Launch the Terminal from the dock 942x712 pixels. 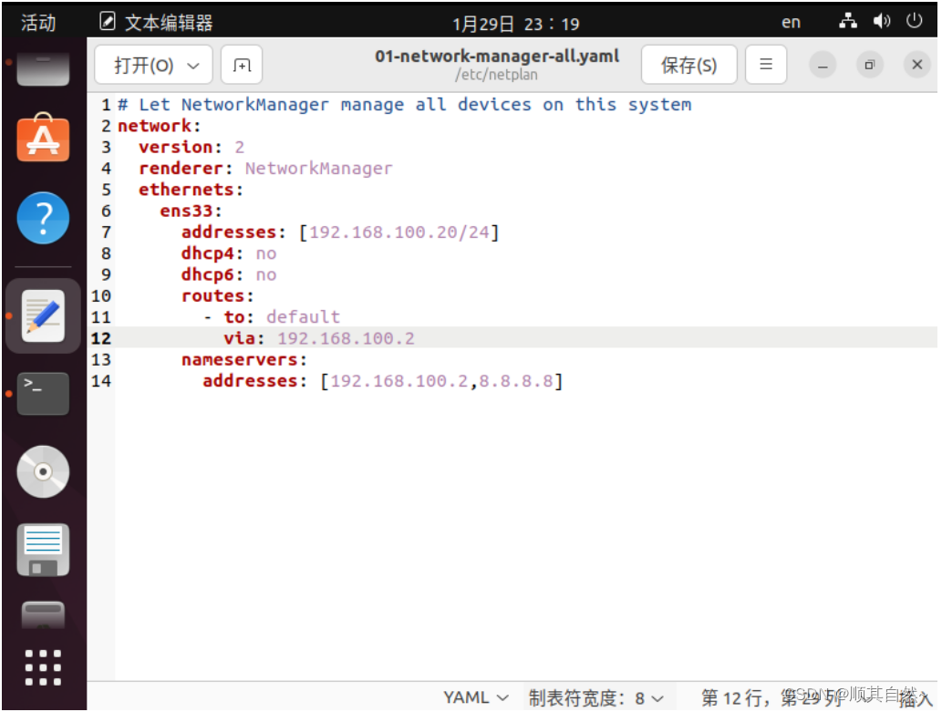click(41, 394)
